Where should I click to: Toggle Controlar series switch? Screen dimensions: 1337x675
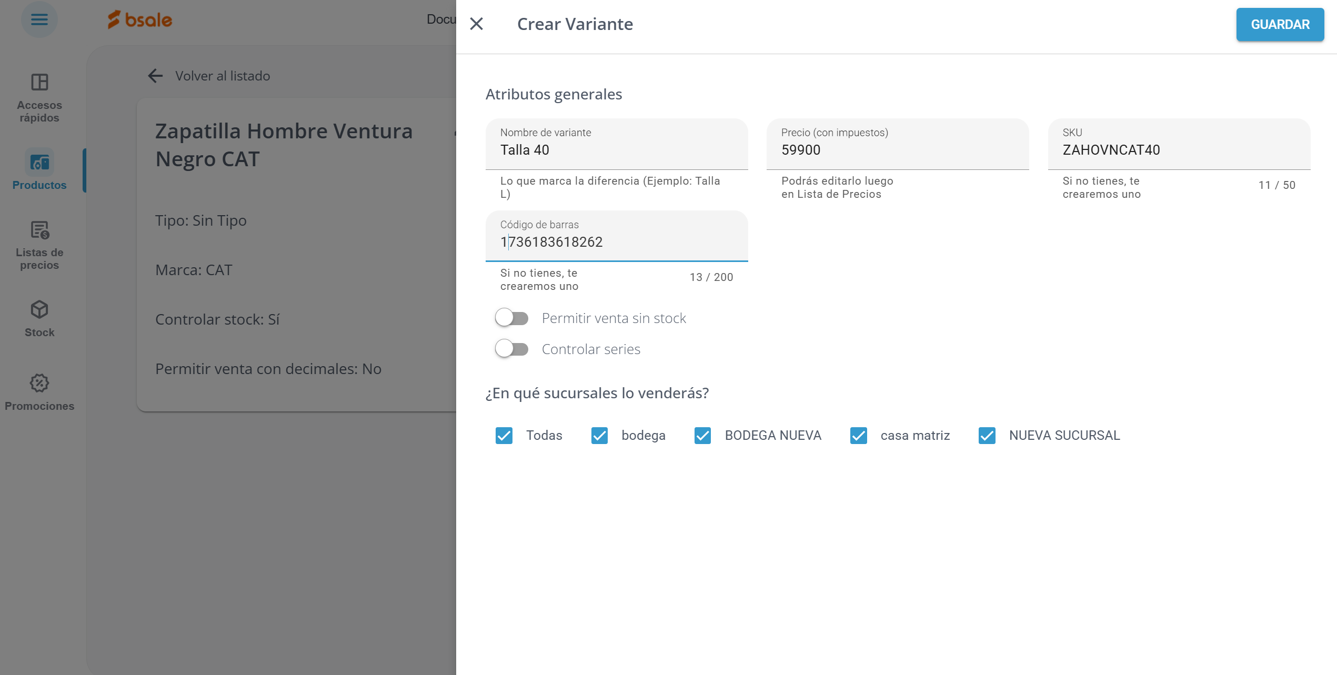511,349
